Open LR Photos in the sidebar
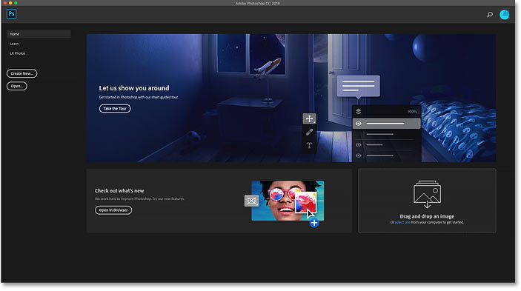 pyautogui.click(x=17, y=53)
